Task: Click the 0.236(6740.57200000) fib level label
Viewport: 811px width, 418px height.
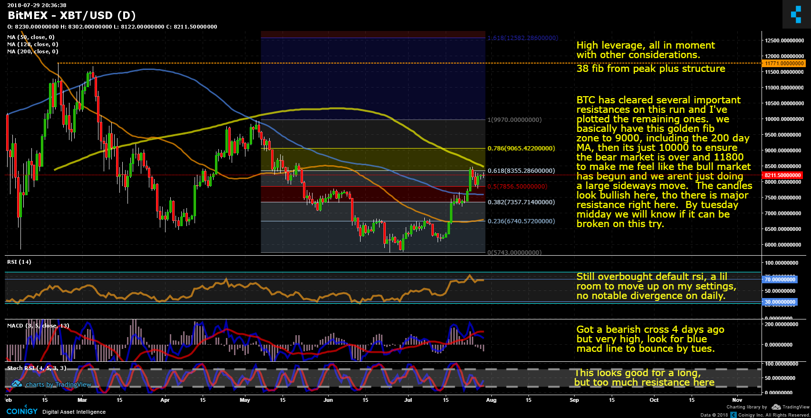Action: point(521,221)
